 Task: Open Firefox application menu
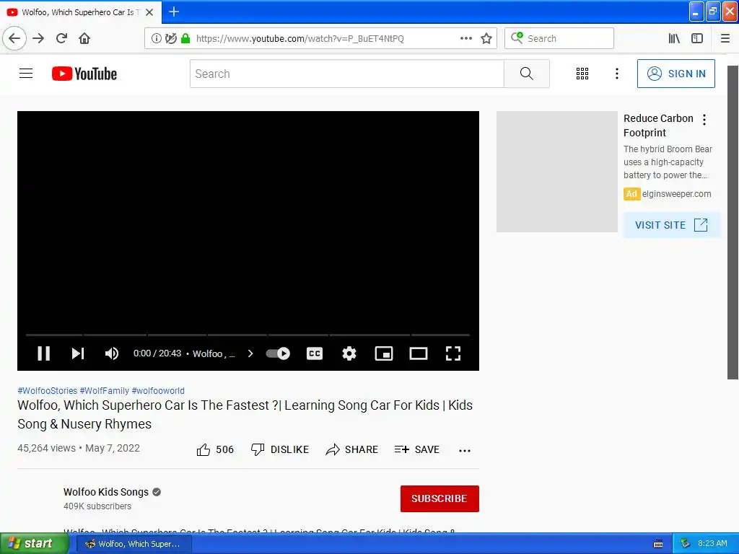tap(725, 38)
